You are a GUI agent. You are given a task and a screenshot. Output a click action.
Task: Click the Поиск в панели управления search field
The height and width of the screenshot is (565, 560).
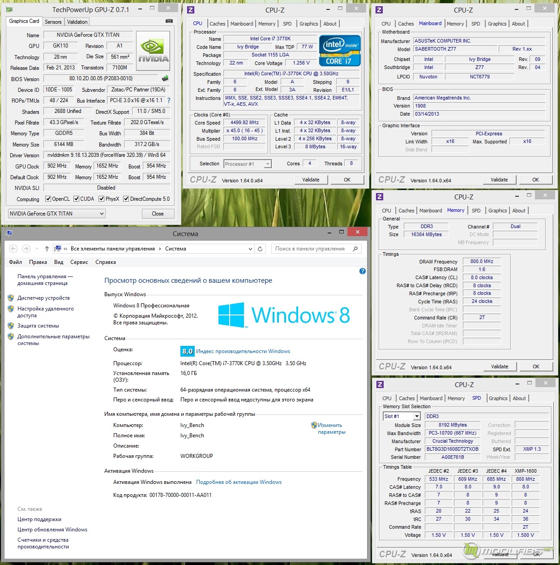click(x=311, y=249)
